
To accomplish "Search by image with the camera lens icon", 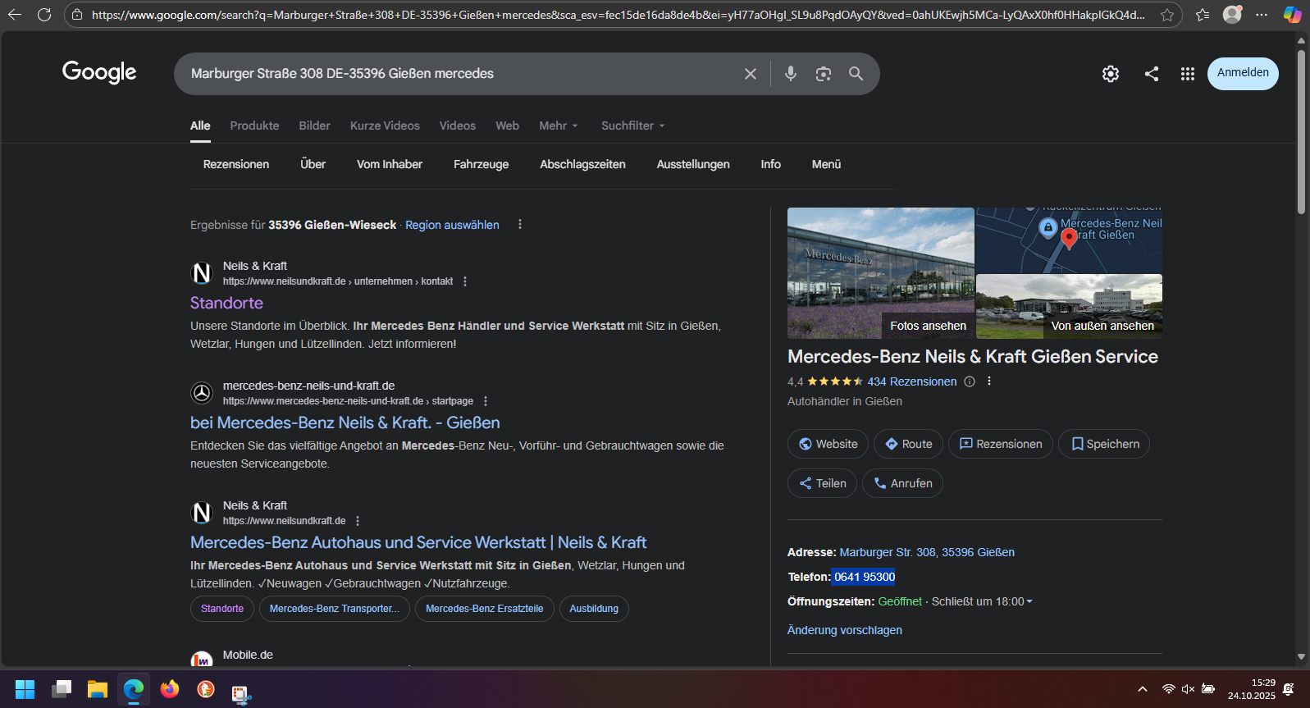I will [824, 74].
